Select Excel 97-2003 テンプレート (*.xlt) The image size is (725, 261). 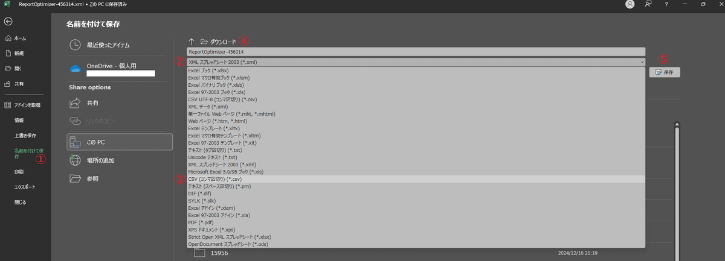415,142
